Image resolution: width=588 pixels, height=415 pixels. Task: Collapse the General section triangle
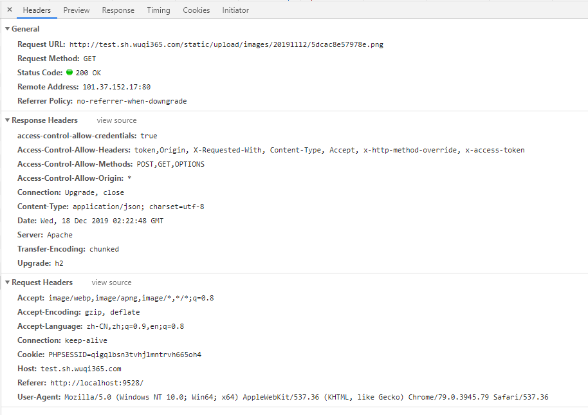(x=6, y=28)
